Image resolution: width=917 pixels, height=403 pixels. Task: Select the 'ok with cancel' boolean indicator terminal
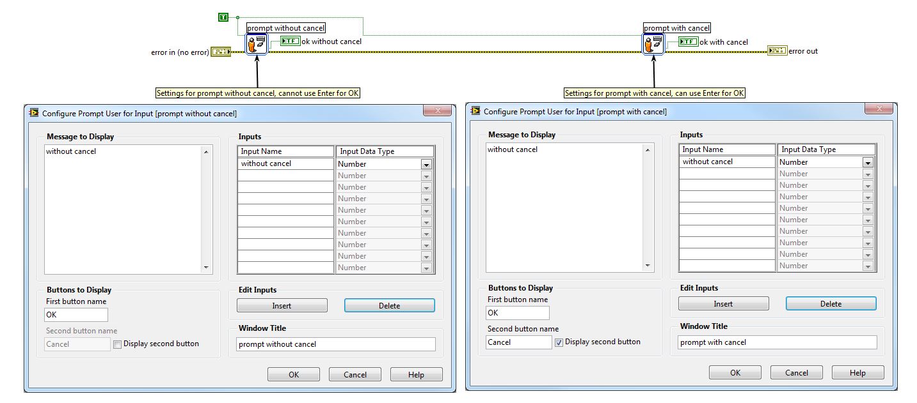(x=688, y=42)
